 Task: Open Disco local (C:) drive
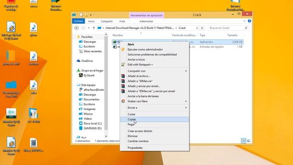coord(92,123)
